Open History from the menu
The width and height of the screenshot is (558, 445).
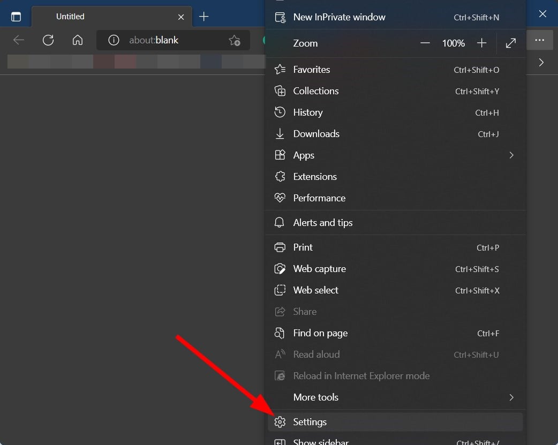tap(308, 112)
